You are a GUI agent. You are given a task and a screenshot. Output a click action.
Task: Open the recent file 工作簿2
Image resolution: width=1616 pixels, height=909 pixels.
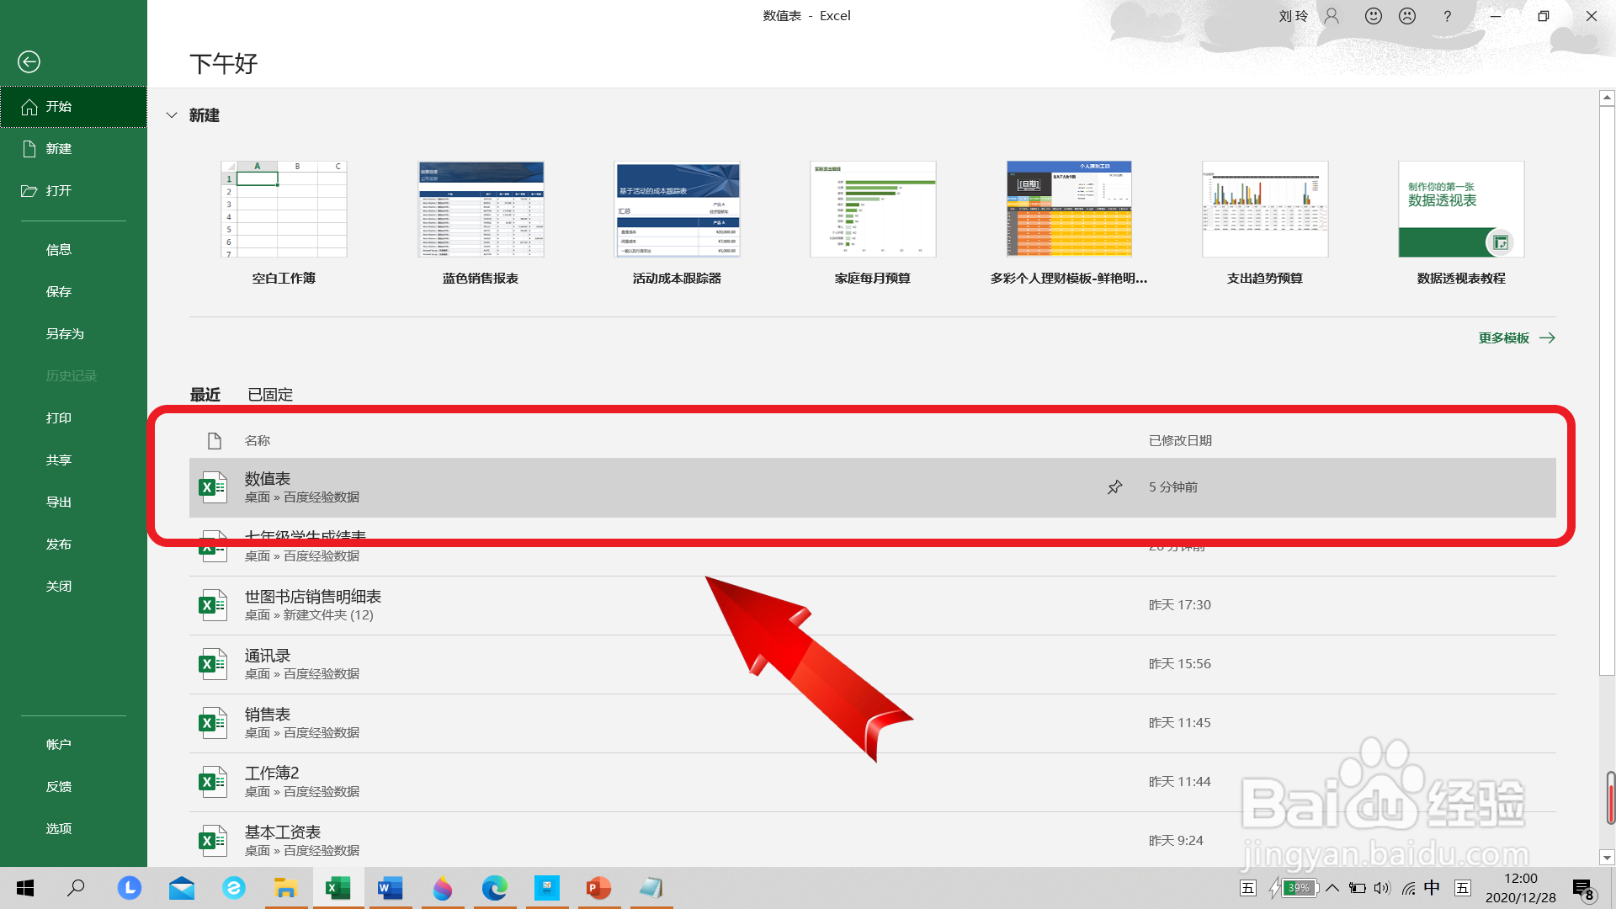pos(872,782)
